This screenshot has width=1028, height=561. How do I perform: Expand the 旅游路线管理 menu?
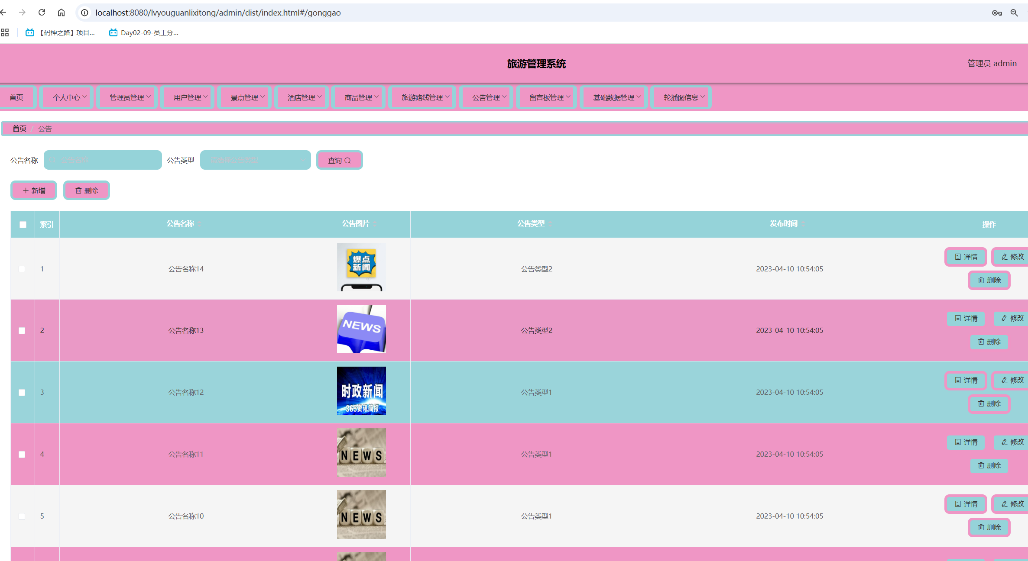(425, 97)
